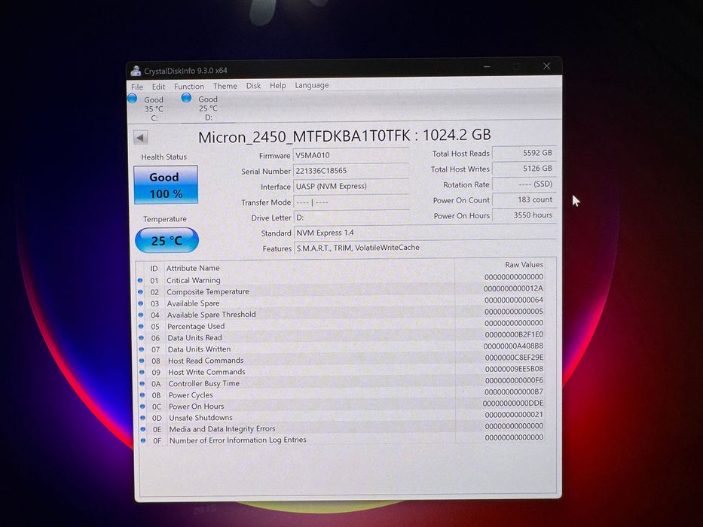This screenshot has width=703, height=527.
Task: Select Number of Error Information Log Entries row
Action: coord(341,440)
